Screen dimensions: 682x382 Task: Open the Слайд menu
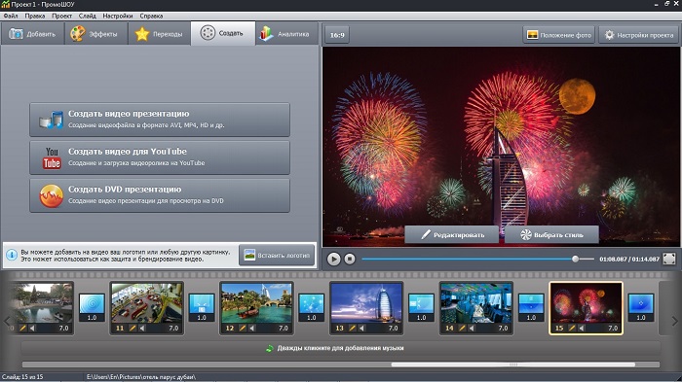(x=88, y=17)
